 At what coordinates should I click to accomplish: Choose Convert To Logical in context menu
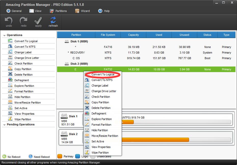pyautogui.click(x=103, y=74)
